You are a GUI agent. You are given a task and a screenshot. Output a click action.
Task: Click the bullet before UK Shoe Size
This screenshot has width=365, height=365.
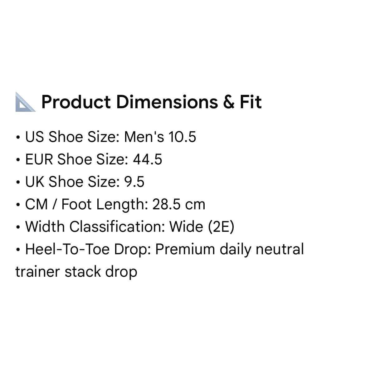click(18, 182)
